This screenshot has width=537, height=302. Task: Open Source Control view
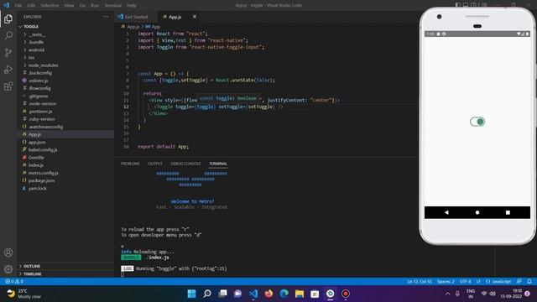coord(8,52)
